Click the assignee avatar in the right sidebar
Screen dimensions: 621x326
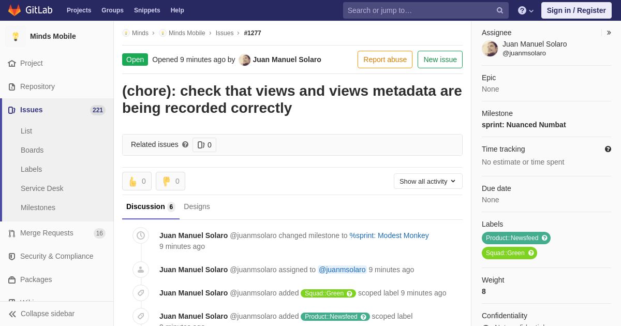pos(490,49)
